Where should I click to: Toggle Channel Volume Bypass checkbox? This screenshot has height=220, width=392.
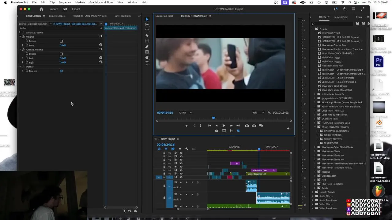coord(61,54)
